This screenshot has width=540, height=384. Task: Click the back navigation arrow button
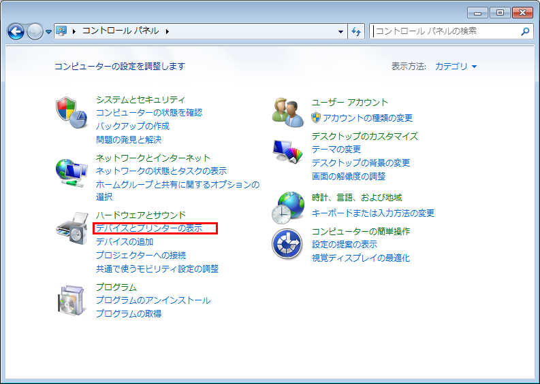[16, 31]
